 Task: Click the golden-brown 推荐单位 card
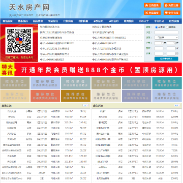(76, 96)
